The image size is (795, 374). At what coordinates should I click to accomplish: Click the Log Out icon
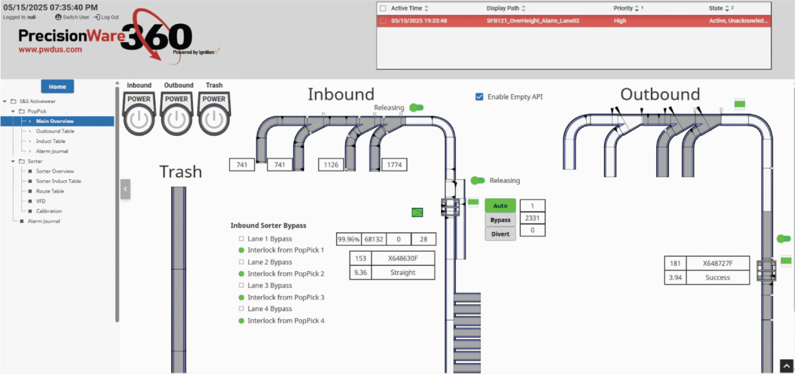tap(97, 17)
